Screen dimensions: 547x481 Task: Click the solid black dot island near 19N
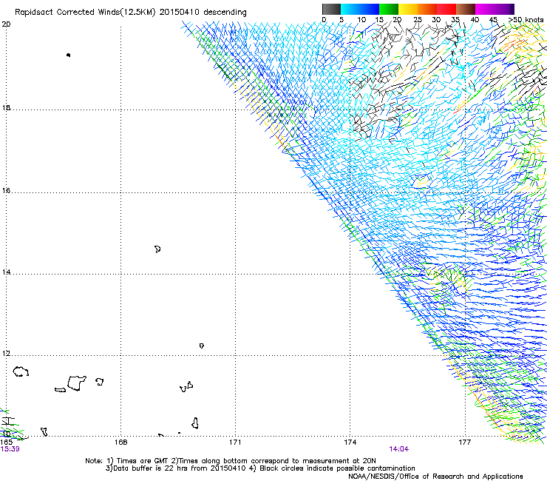tap(68, 55)
